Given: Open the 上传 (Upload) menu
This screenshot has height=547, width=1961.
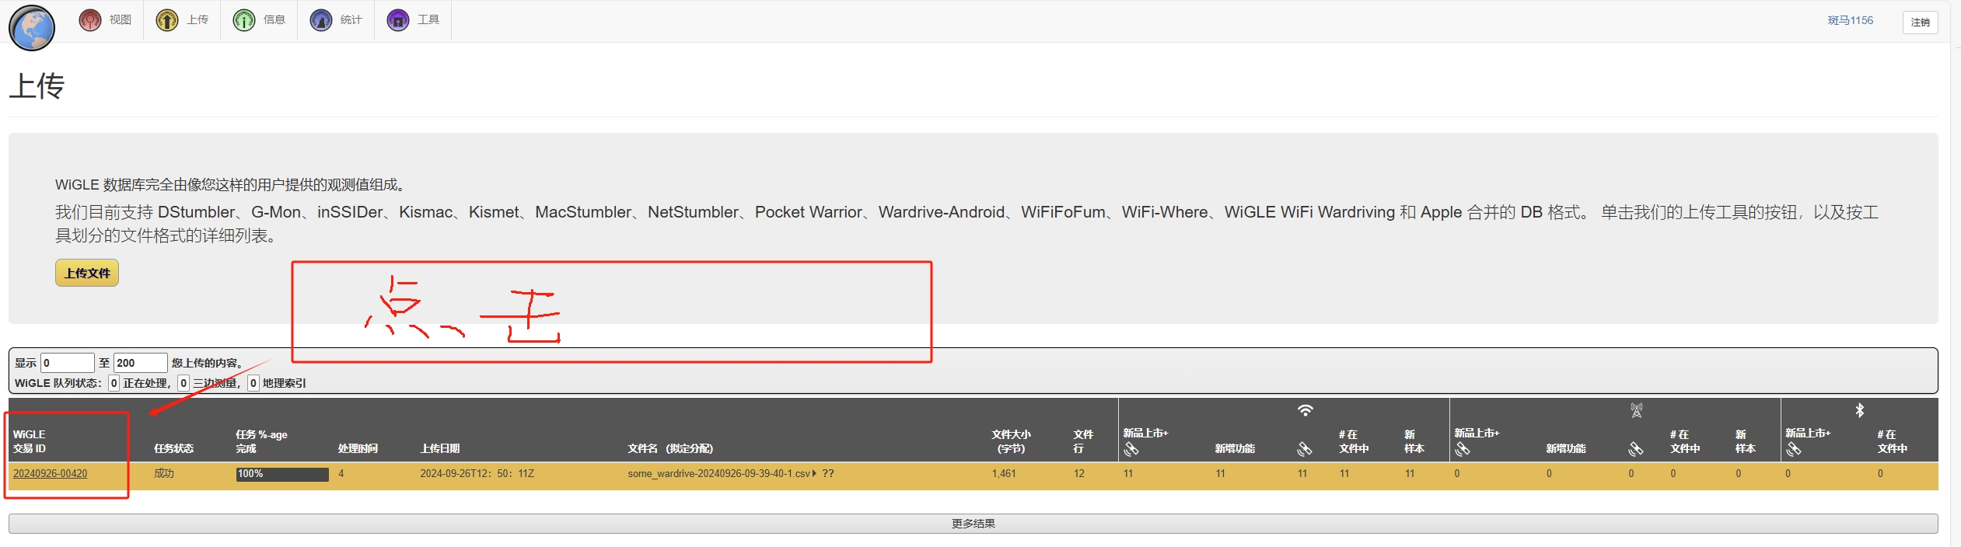Looking at the screenshot, I should coord(182,20).
